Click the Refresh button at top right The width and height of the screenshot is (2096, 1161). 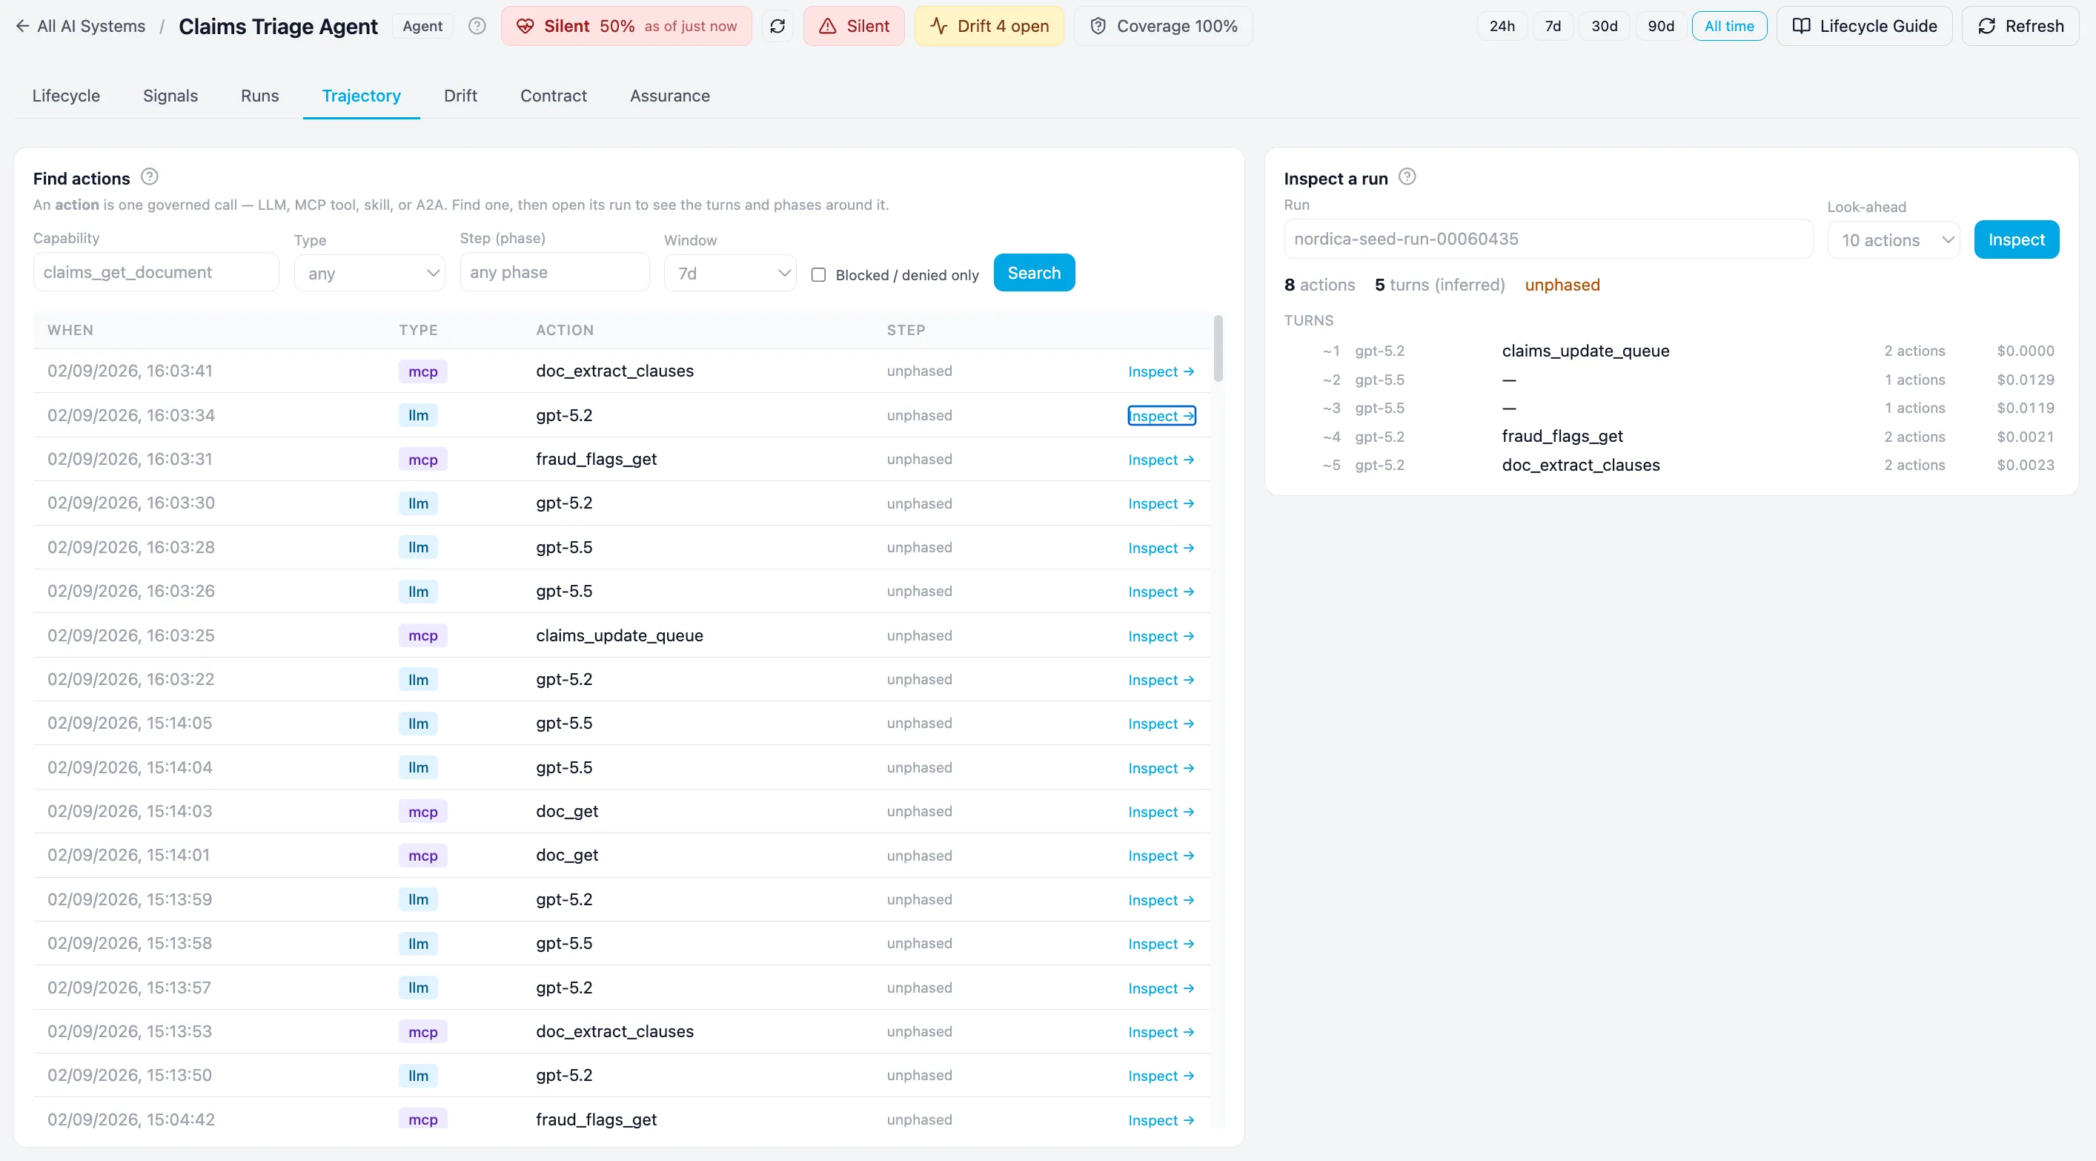pos(2020,26)
